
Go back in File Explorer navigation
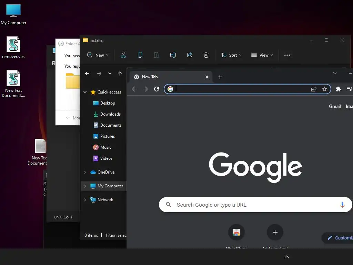(x=87, y=73)
